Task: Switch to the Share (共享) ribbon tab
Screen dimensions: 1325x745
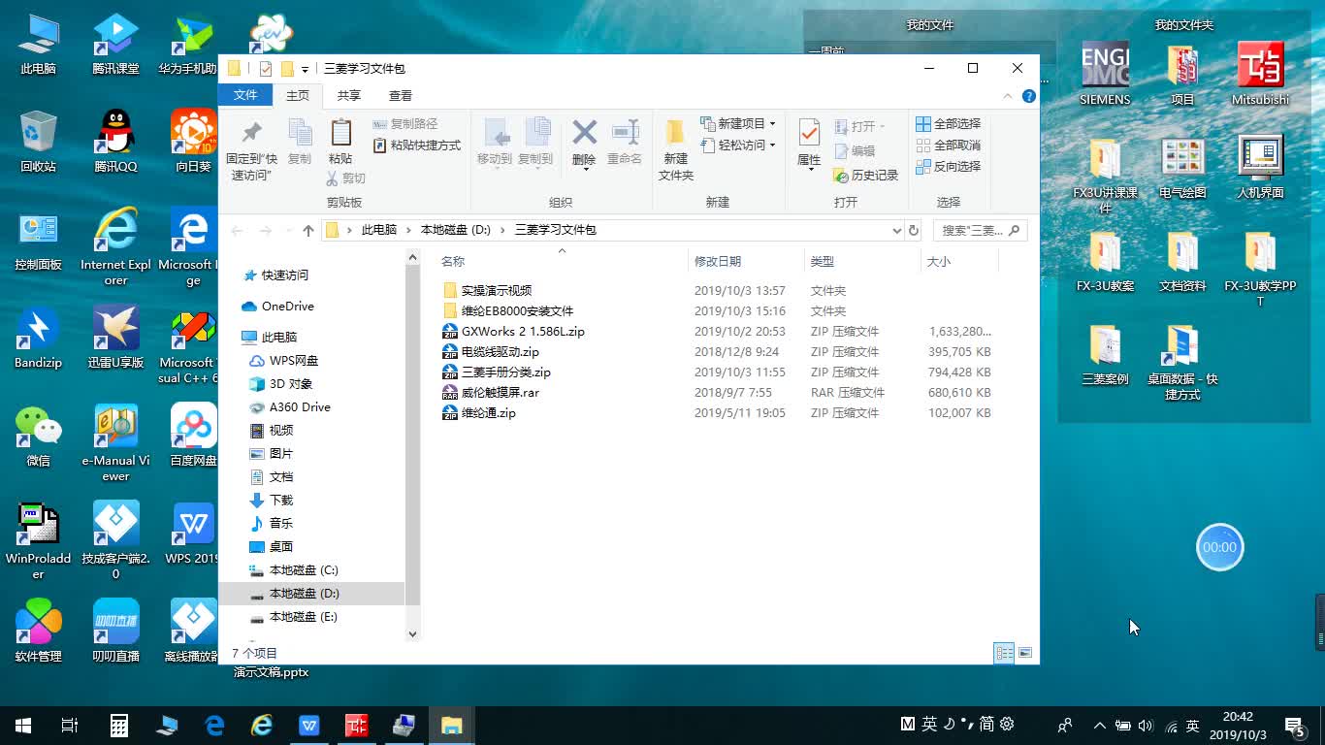Action: [349, 95]
